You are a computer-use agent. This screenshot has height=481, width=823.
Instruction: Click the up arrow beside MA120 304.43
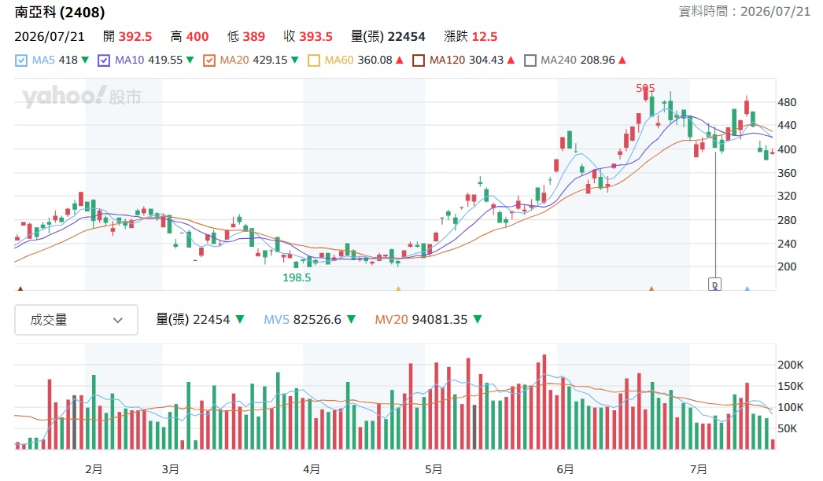click(511, 60)
